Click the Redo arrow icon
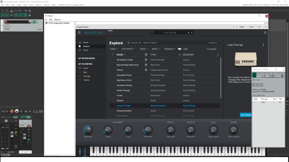 [x=25, y=11]
